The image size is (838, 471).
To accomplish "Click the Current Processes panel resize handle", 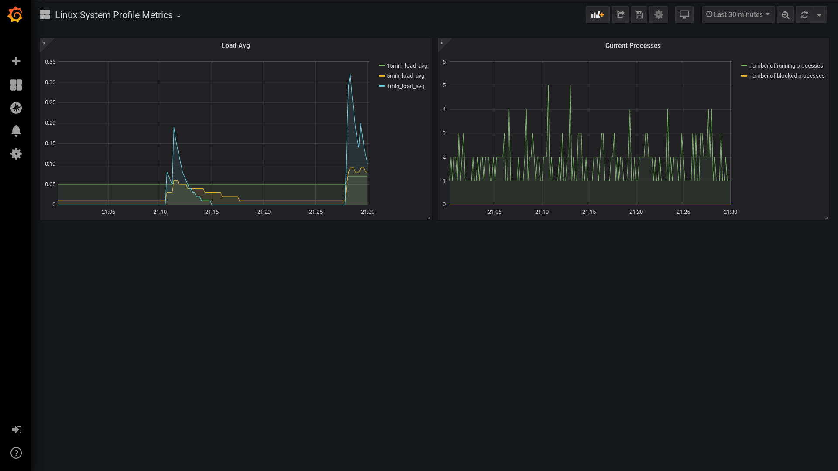I will coord(827,218).
